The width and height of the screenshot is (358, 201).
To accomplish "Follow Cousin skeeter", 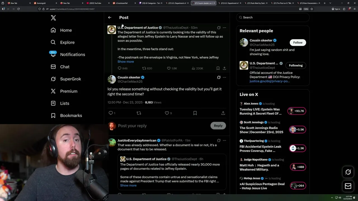I will click(298, 42).
